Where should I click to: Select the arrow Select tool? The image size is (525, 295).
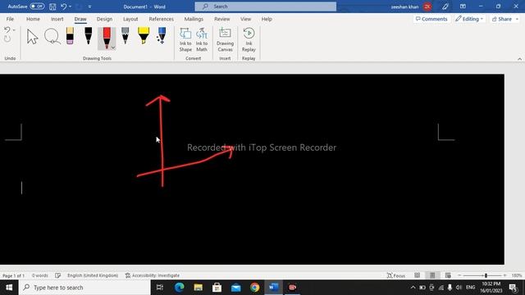(32, 37)
